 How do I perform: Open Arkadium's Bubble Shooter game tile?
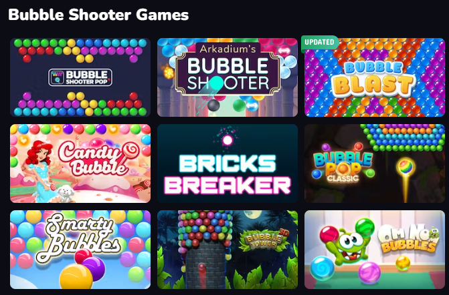(228, 77)
